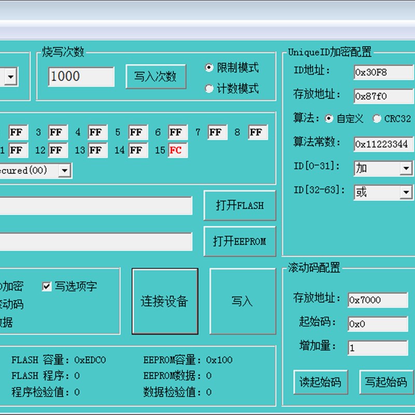The height and width of the screenshot is (415, 415).
Task: Click the EEPROM数据 label
Action: [172, 376]
